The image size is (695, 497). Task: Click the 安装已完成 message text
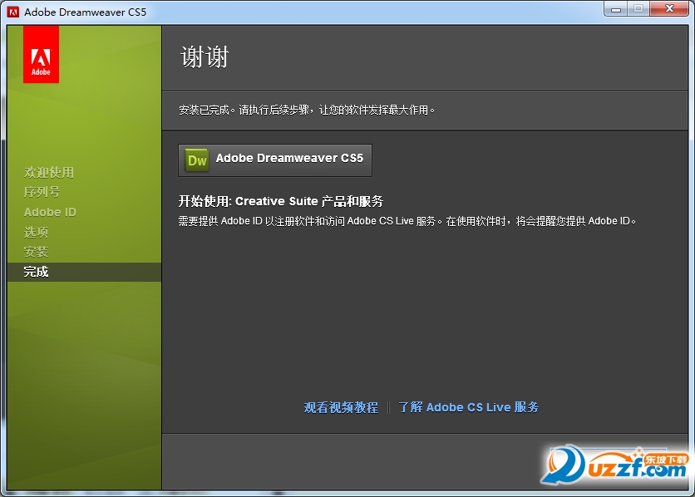tap(306, 110)
